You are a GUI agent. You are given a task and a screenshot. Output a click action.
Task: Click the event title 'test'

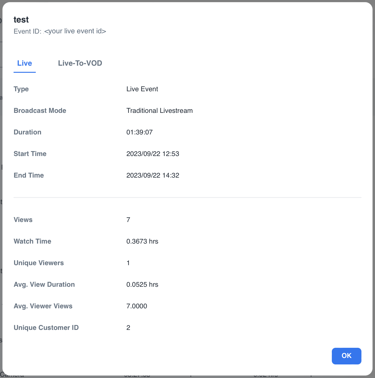[x=21, y=20]
